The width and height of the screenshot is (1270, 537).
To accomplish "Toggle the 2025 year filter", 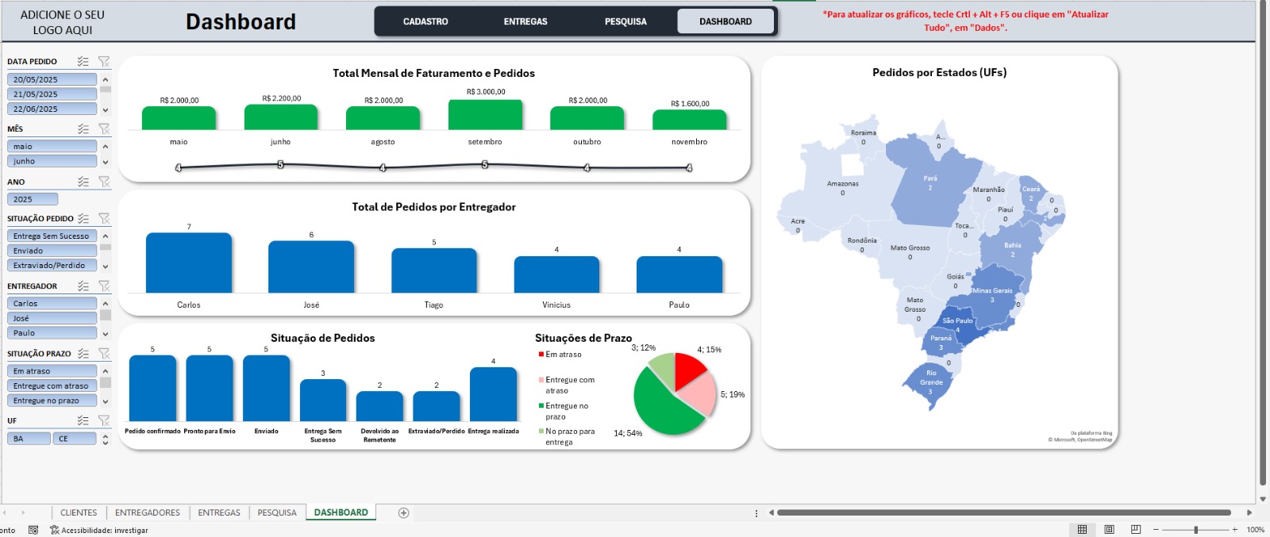I will [33, 199].
